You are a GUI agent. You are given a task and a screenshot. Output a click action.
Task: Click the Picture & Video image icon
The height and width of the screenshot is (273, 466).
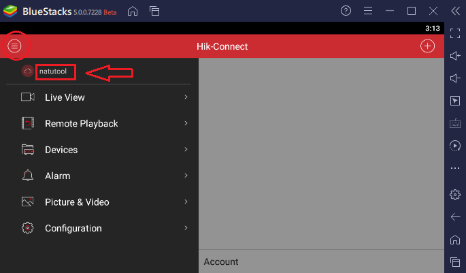pyautogui.click(x=28, y=202)
